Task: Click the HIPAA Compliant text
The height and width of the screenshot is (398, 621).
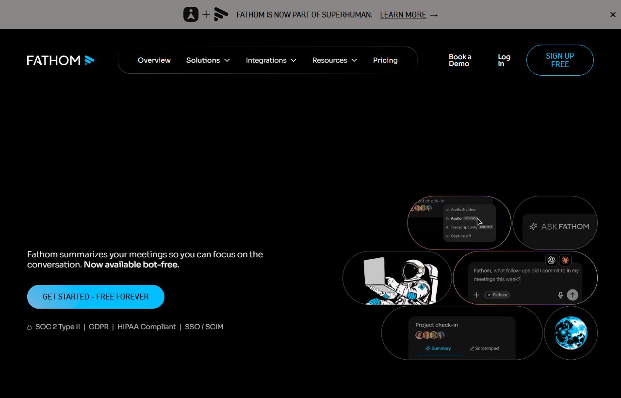Action: 147,327
